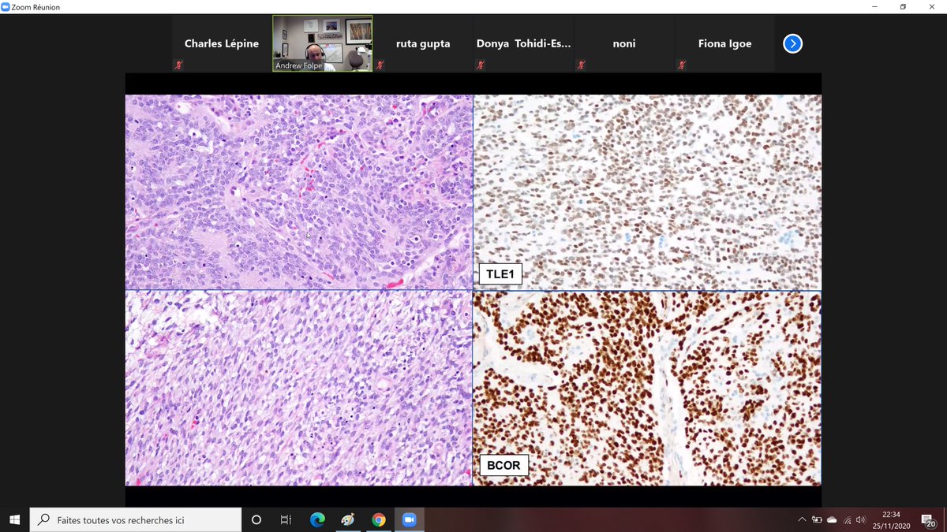Click muted microphone icon of Donya Tohidi-Es...
947x532 pixels.
(480, 65)
